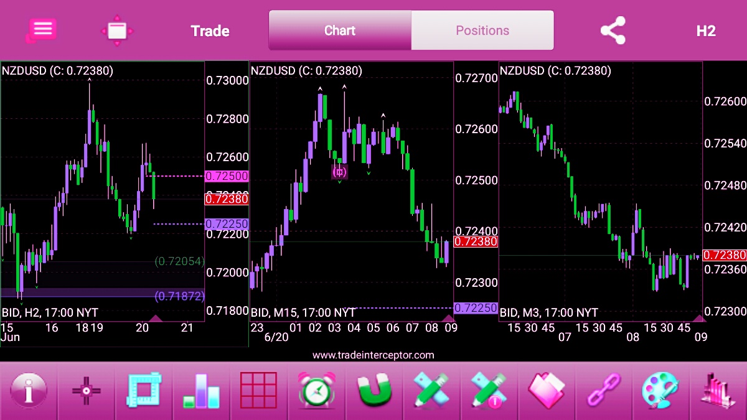This screenshot has width=747, height=420.
Task: Tap the fullscreen layout icon
Action: (x=117, y=30)
